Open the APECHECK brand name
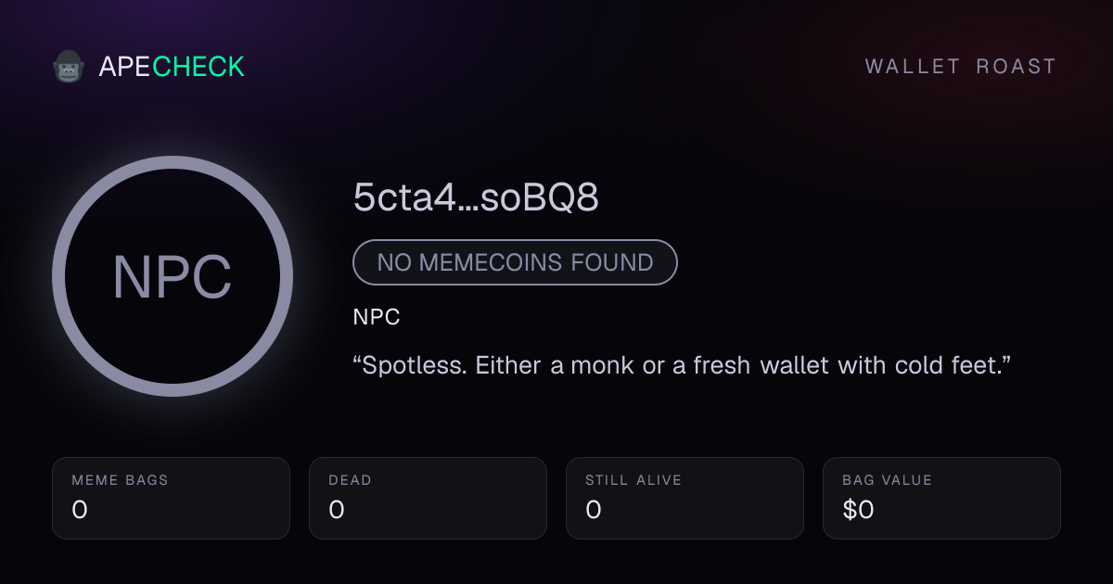The image size is (1113, 584). 172,67
